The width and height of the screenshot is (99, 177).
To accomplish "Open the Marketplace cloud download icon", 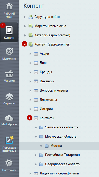I will [x=9, y=118].
